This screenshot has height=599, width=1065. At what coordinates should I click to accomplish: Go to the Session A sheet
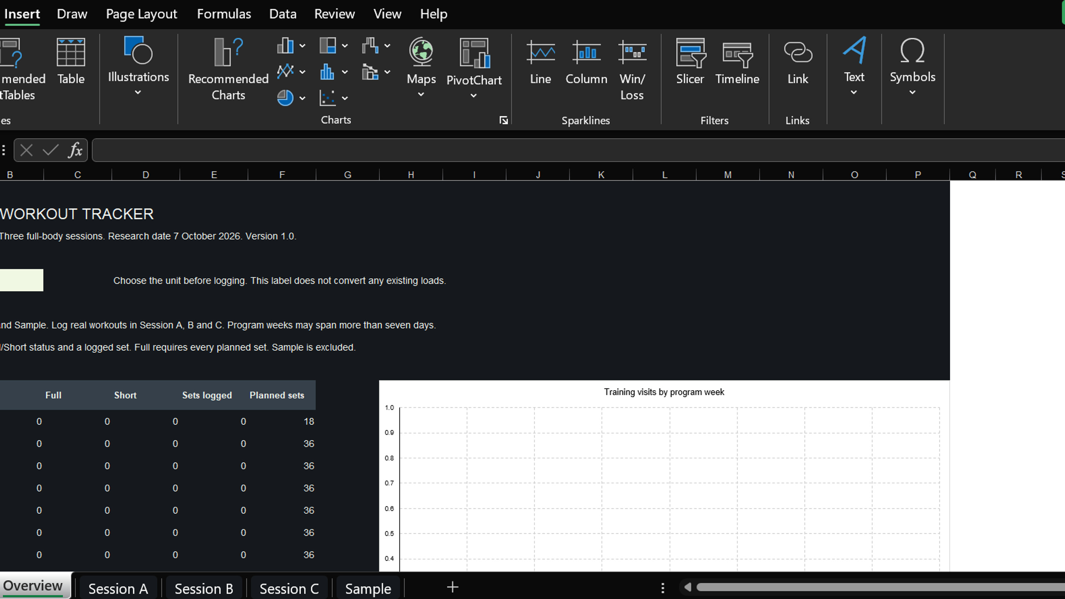click(x=118, y=588)
